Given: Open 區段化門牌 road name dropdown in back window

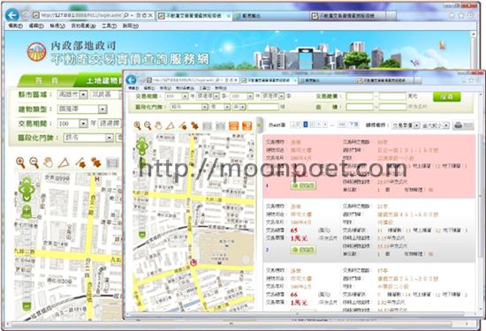Looking at the screenshot, I should tap(88, 138).
